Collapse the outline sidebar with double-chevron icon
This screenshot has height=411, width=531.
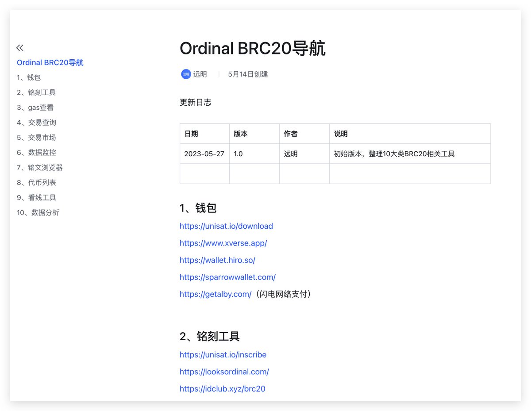(20, 48)
